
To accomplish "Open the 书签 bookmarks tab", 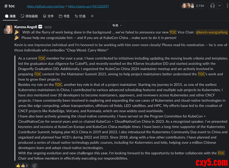I will [x=64, y=16].
